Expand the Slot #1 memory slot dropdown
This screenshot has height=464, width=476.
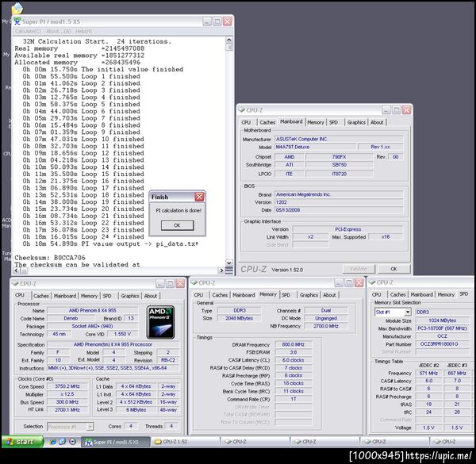pyautogui.click(x=408, y=312)
